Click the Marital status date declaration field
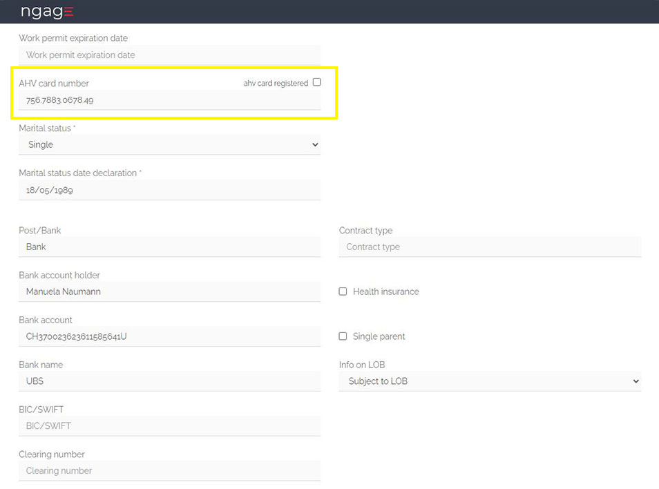Image resolution: width=659 pixels, height=489 pixels. (169, 190)
